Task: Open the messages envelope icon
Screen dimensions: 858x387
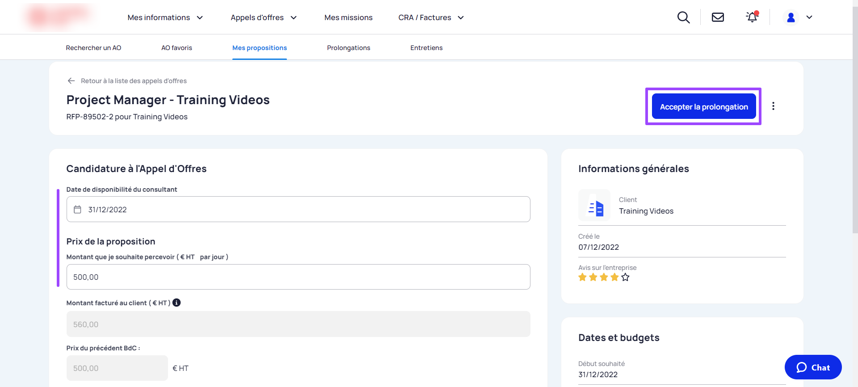Action: coord(718,17)
